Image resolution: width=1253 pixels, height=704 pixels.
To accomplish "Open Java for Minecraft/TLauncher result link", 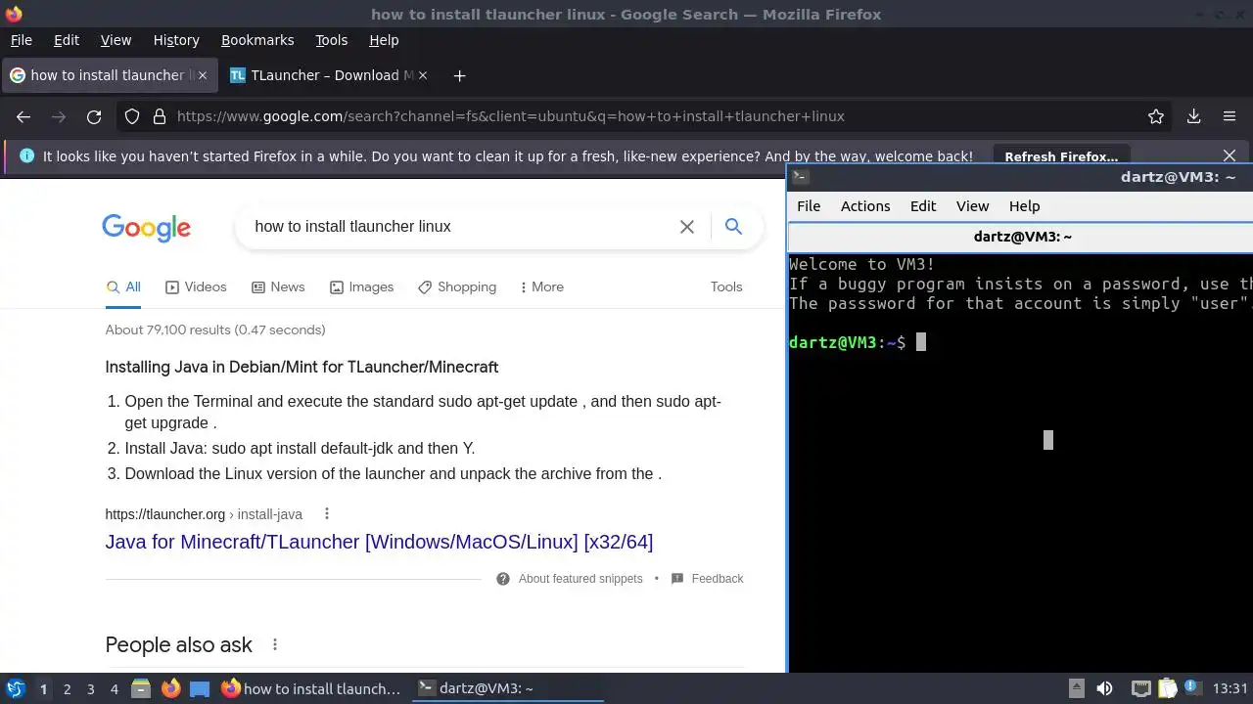I will tap(379, 542).
